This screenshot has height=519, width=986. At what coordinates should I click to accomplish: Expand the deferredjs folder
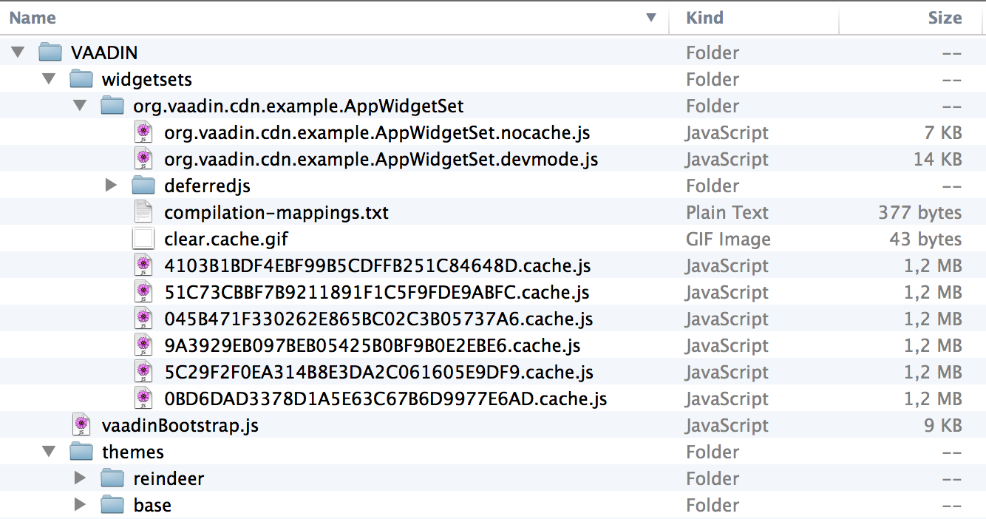point(112,186)
